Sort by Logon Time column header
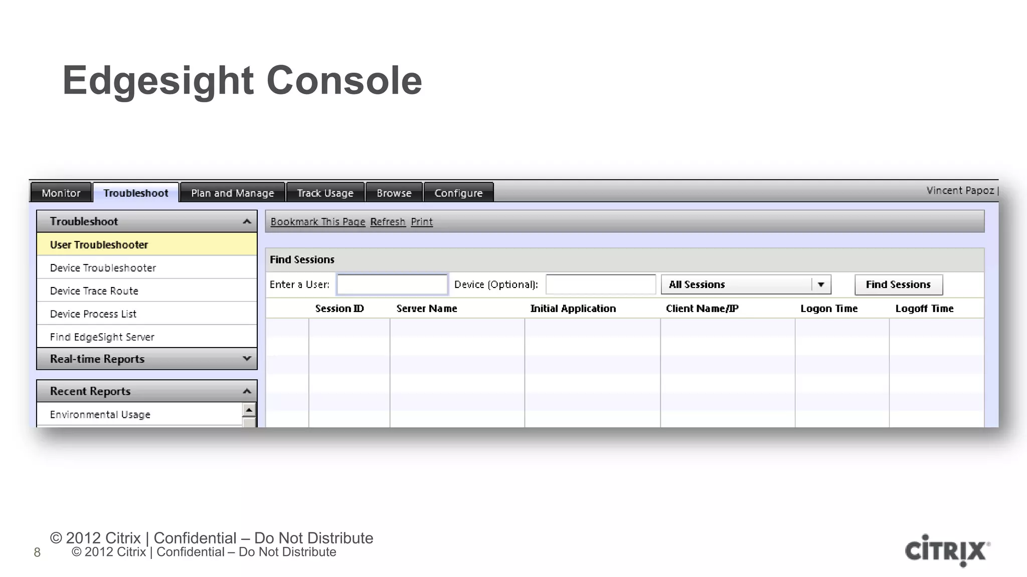Image resolution: width=1027 pixels, height=577 pixels. pos(829,309)
